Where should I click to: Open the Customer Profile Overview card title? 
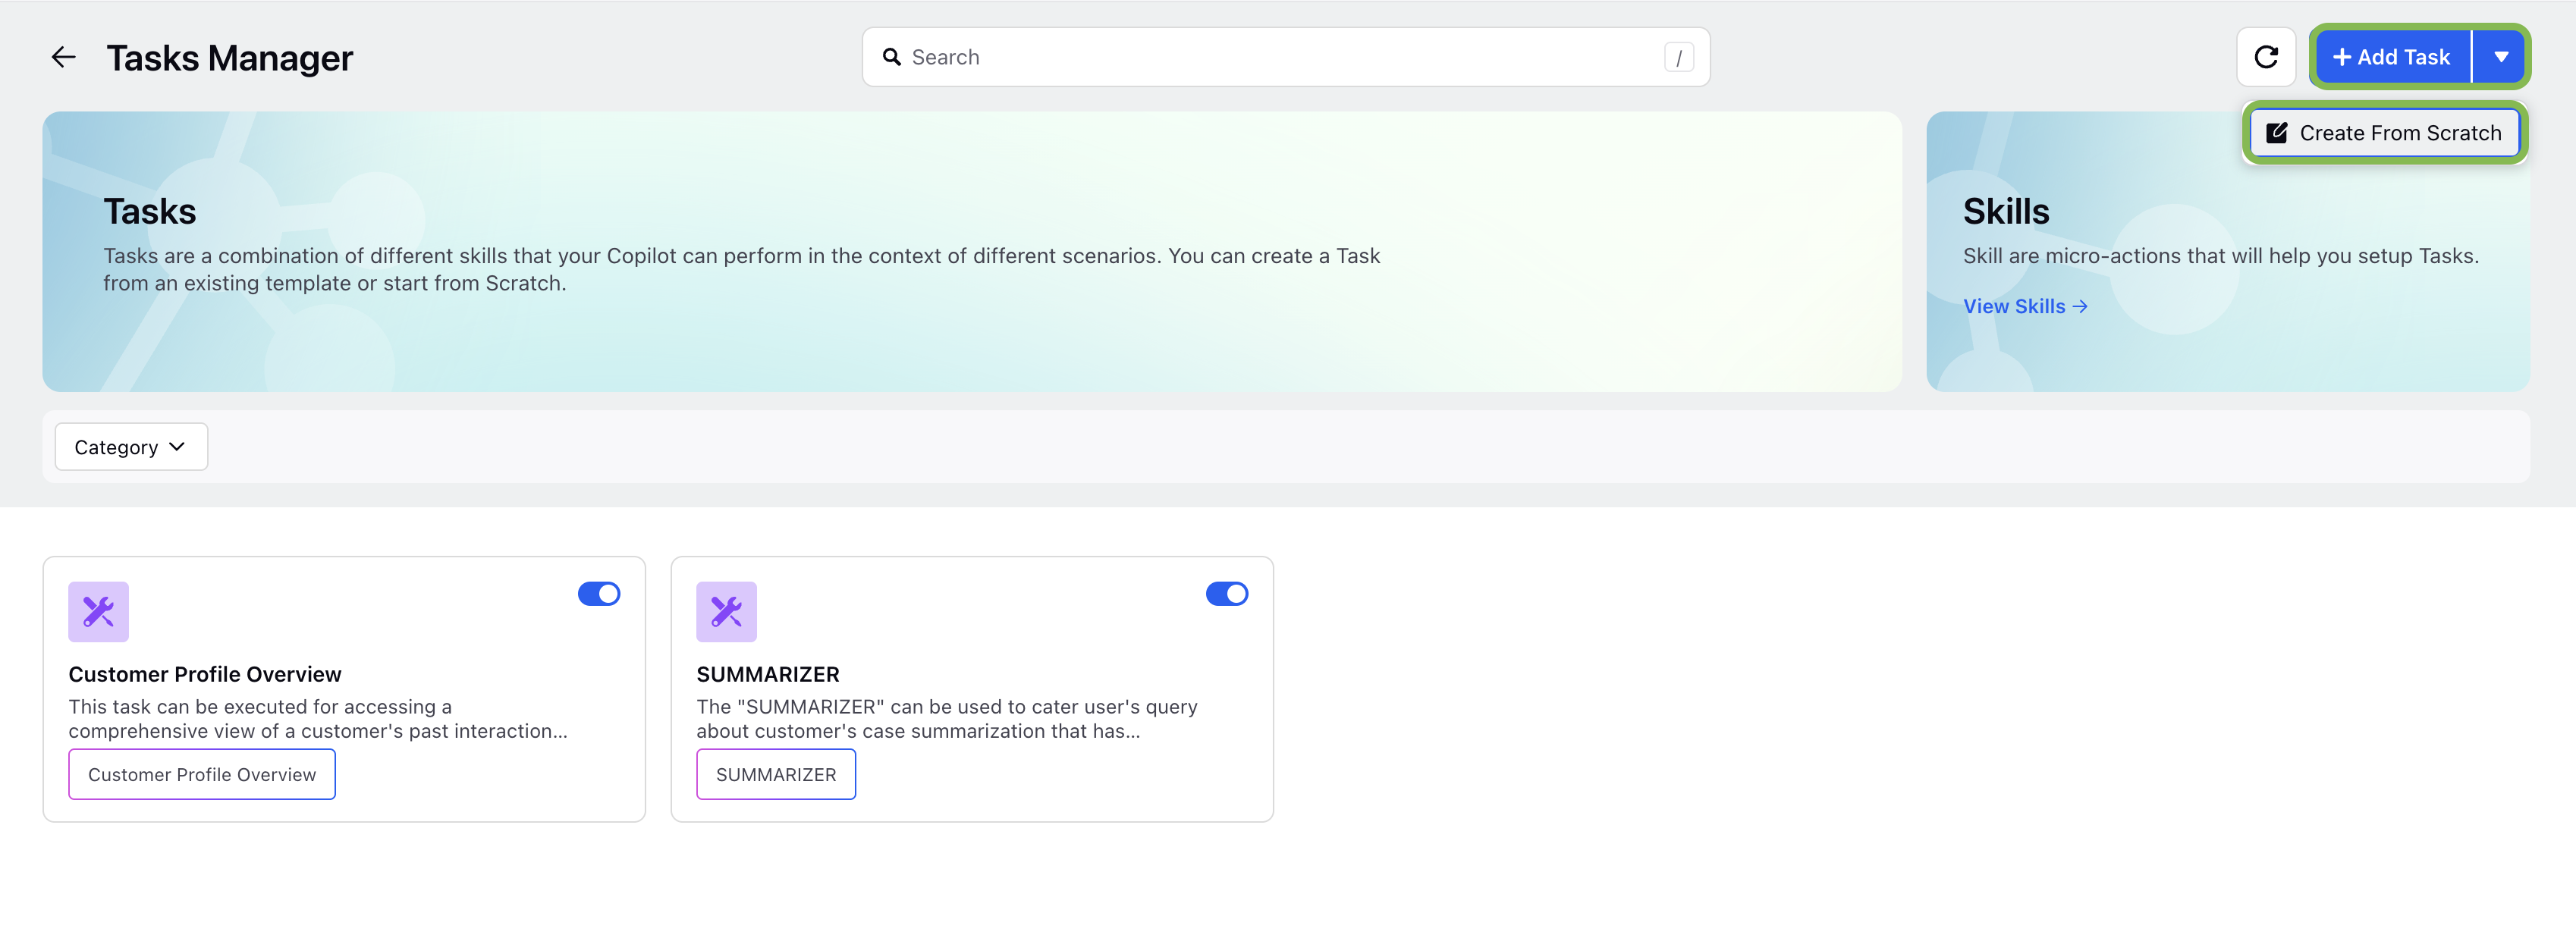tap(205, 674)
